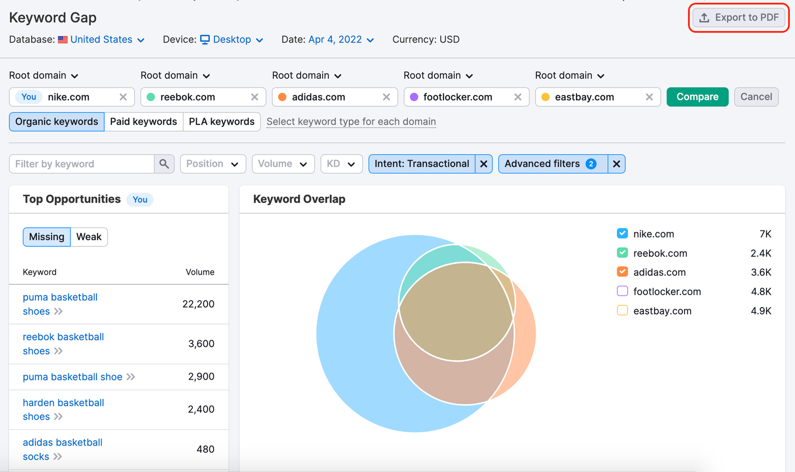795x472 pixels.
Task: Remove eastbay.com domain with X icon
Action: (649, 97)
